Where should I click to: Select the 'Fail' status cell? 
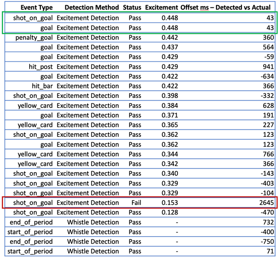136,203
